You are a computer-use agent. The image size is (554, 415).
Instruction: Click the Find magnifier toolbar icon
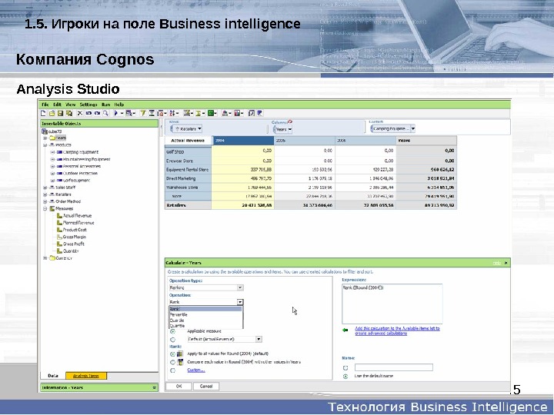pos(105,113)
